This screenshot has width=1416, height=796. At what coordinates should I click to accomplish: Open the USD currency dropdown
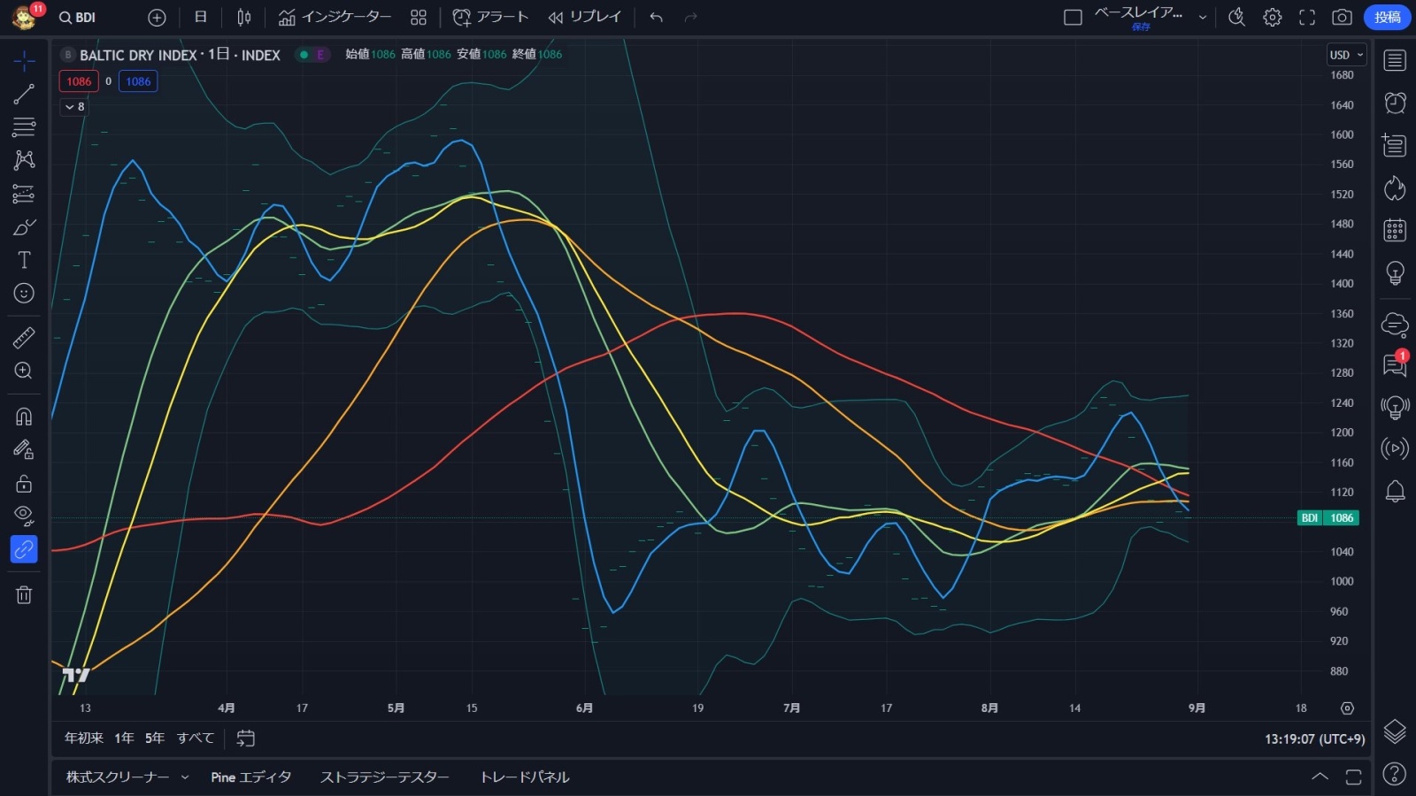[1346, 55]
